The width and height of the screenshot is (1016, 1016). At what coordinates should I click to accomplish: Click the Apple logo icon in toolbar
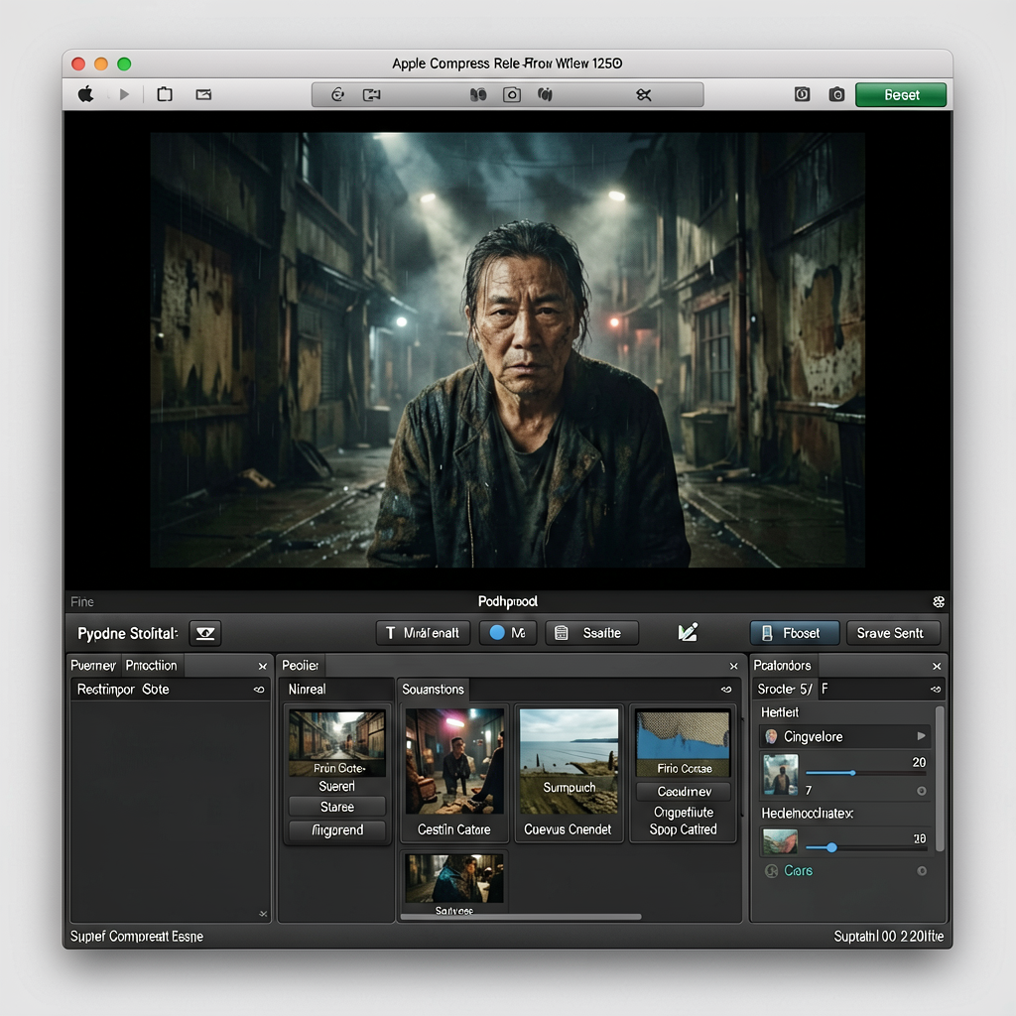(85, 94)
